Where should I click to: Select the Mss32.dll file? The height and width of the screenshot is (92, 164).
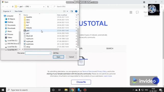click(29, 36)
